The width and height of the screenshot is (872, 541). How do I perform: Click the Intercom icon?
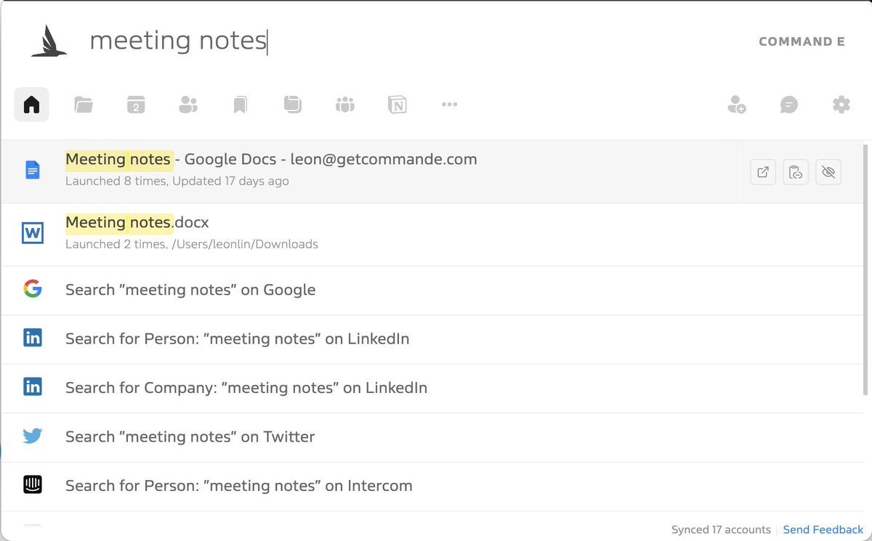click(x=33, y=485)
